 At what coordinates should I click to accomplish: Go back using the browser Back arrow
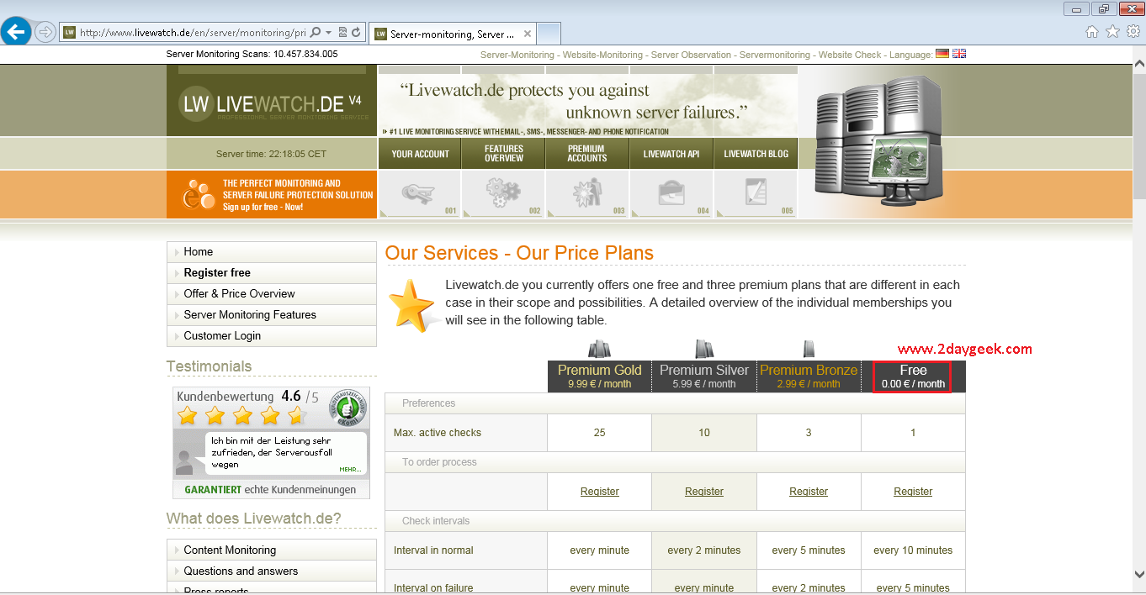point(16,33)
